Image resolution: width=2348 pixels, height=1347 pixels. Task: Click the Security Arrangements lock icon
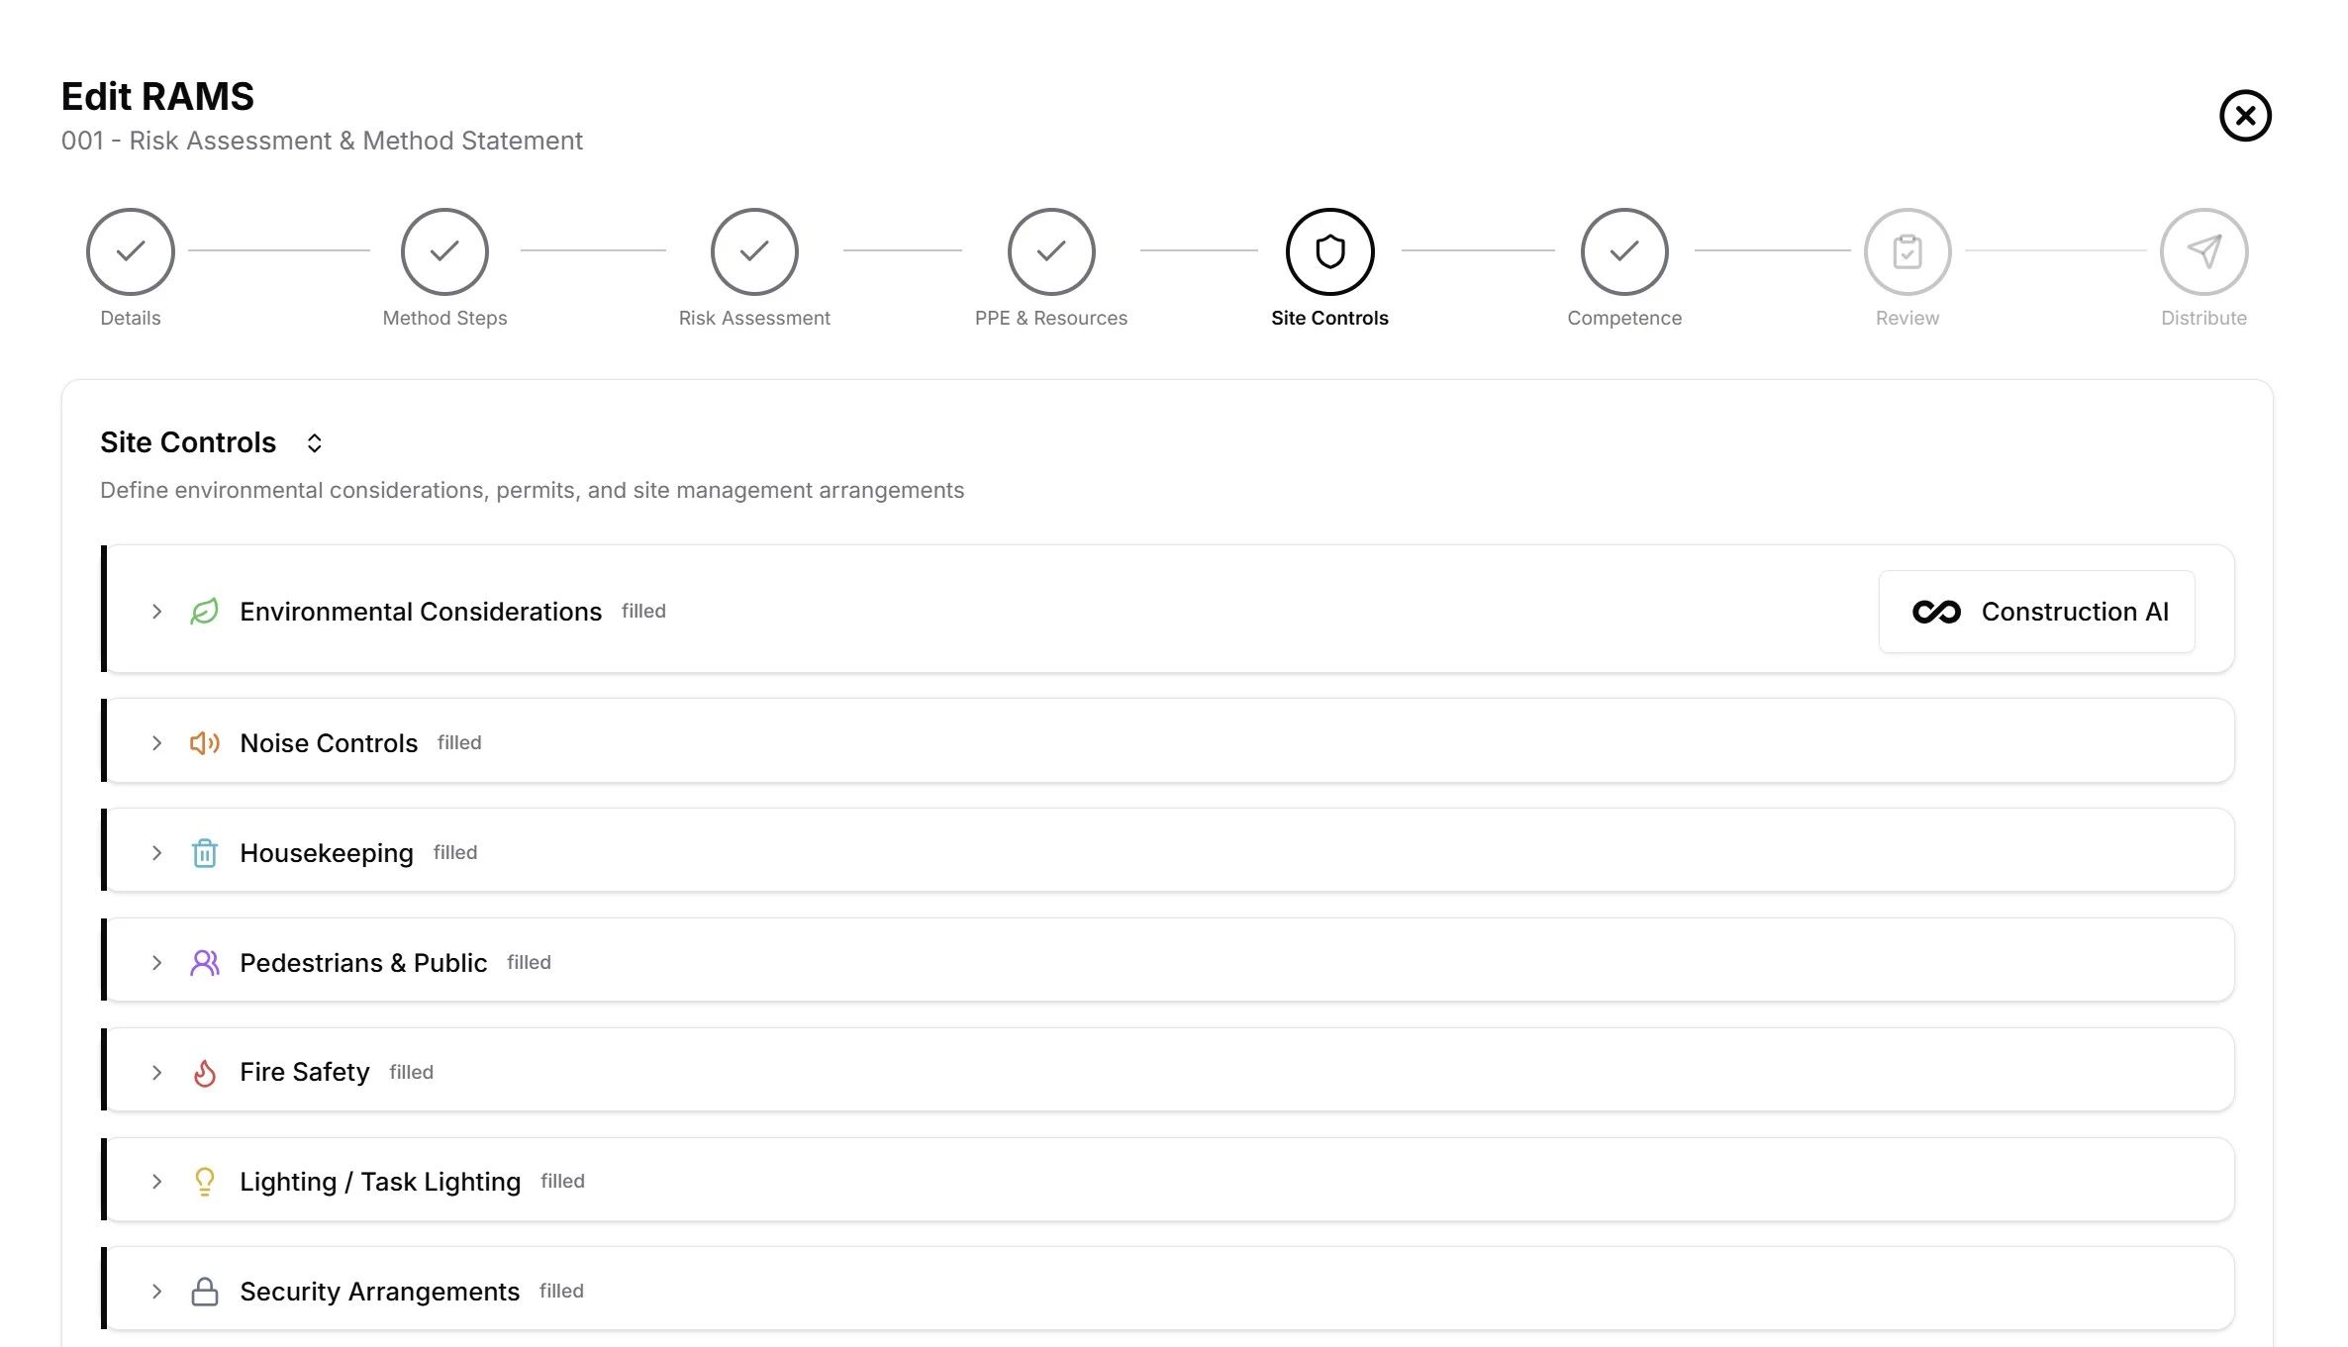(205, 1292)
